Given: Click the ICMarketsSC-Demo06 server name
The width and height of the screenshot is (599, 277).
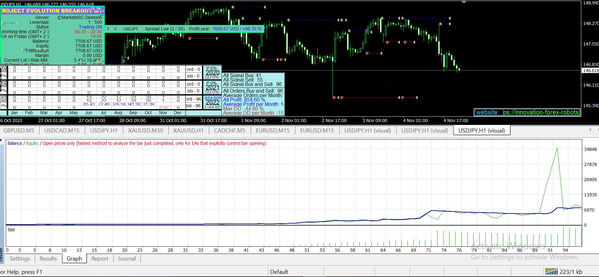Looking at the screenshot, I should [80, 17].
